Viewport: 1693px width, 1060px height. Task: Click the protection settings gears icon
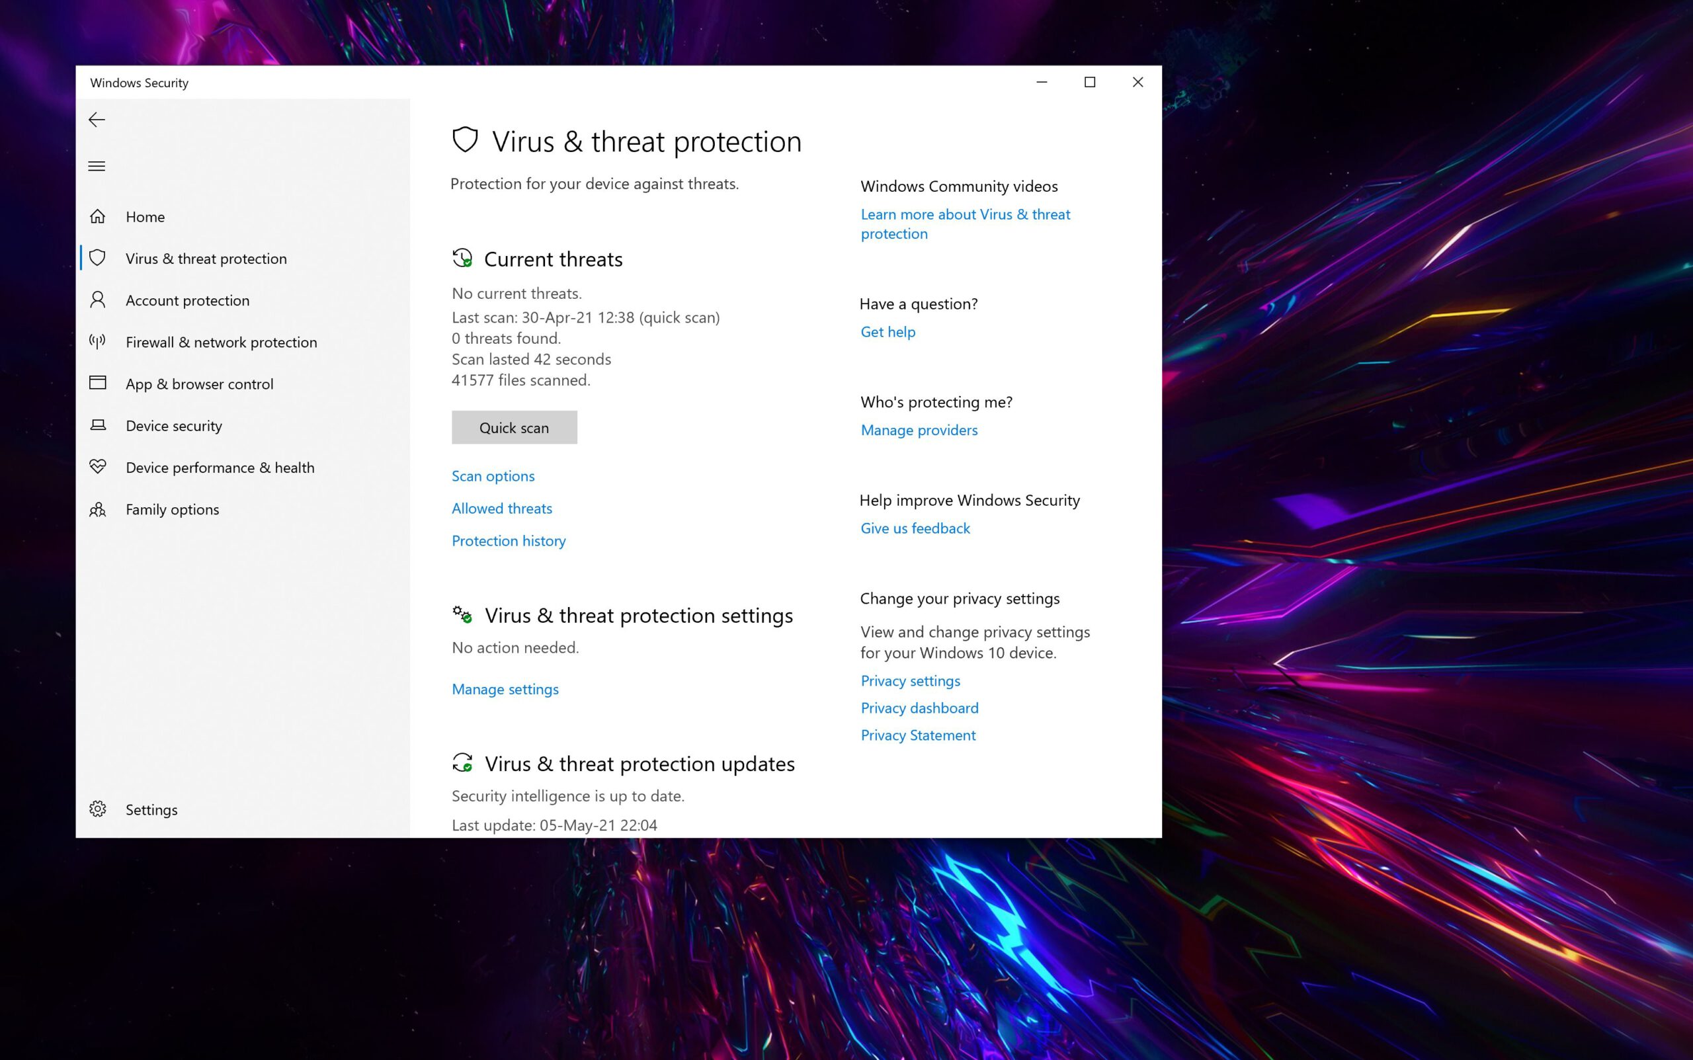[462, 615]
